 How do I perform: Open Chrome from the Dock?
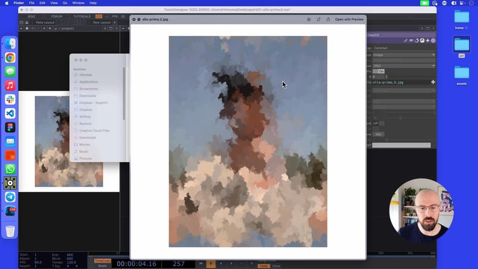tap(10, 58)
